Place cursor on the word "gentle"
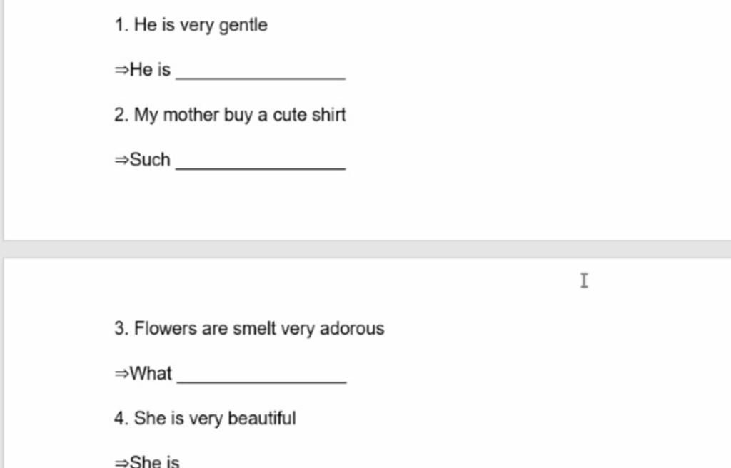 click(x=243, y=26)
